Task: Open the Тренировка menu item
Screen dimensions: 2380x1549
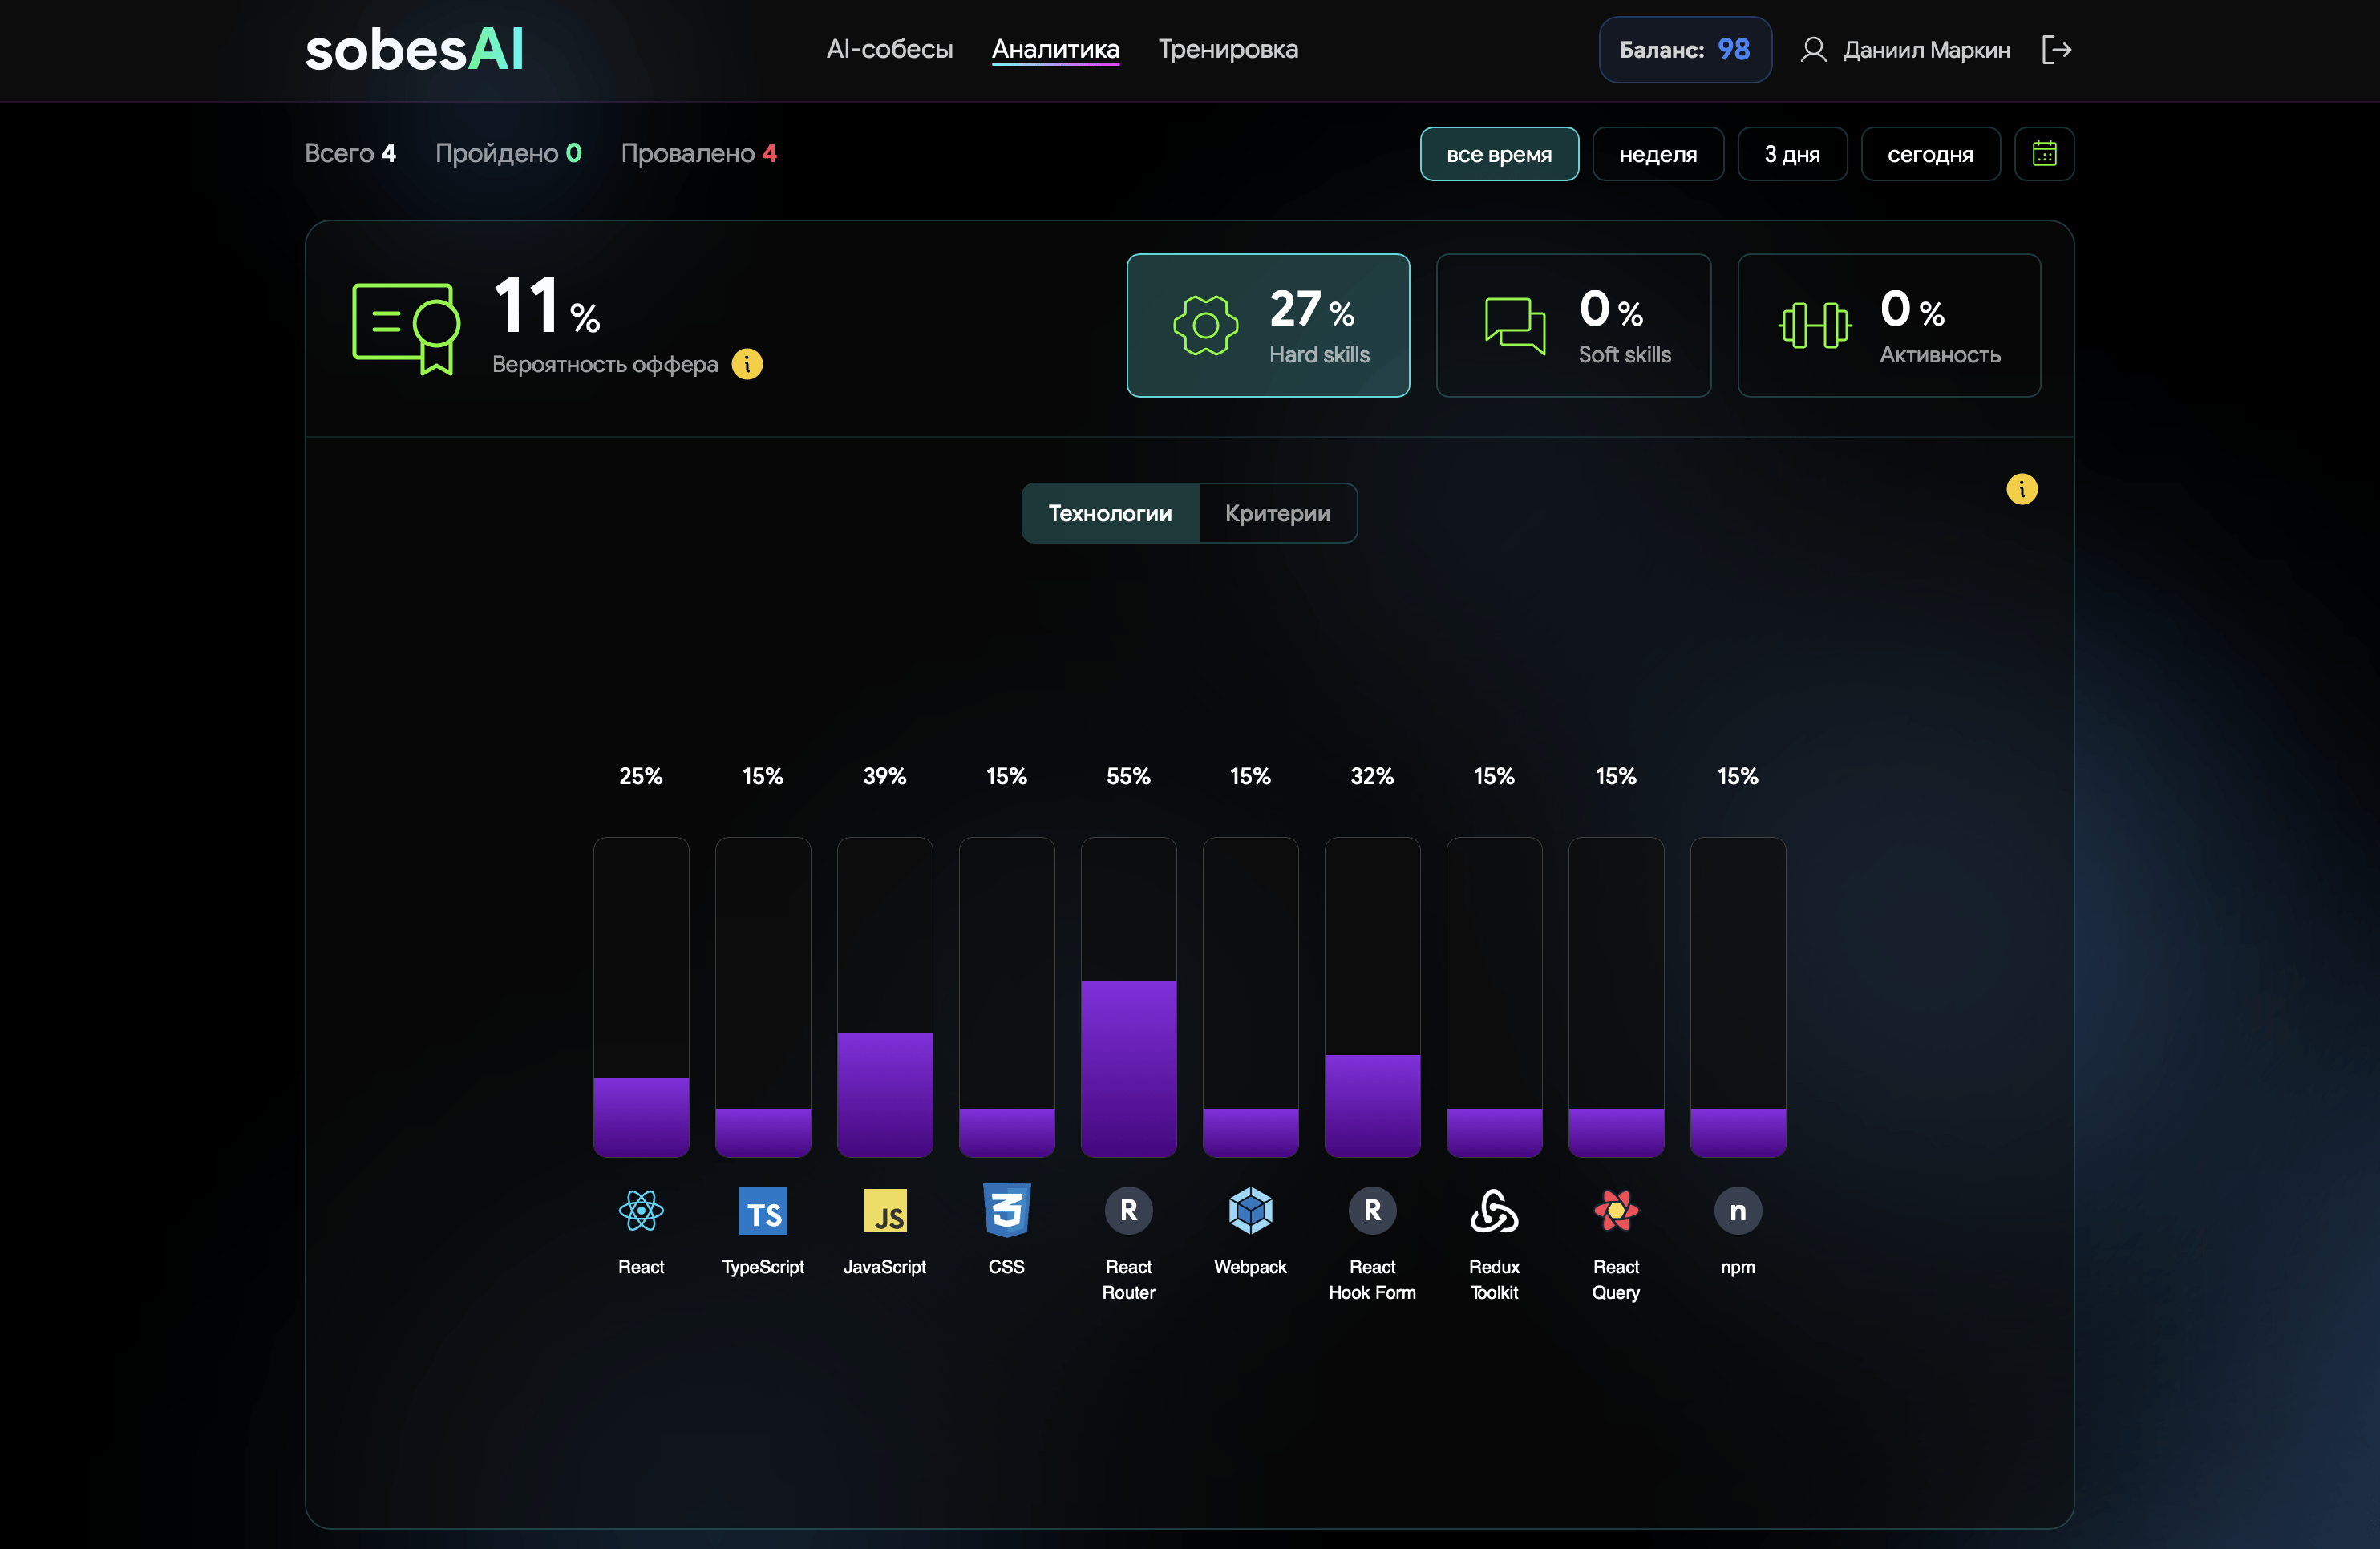Action: [x=1228, y=49]
